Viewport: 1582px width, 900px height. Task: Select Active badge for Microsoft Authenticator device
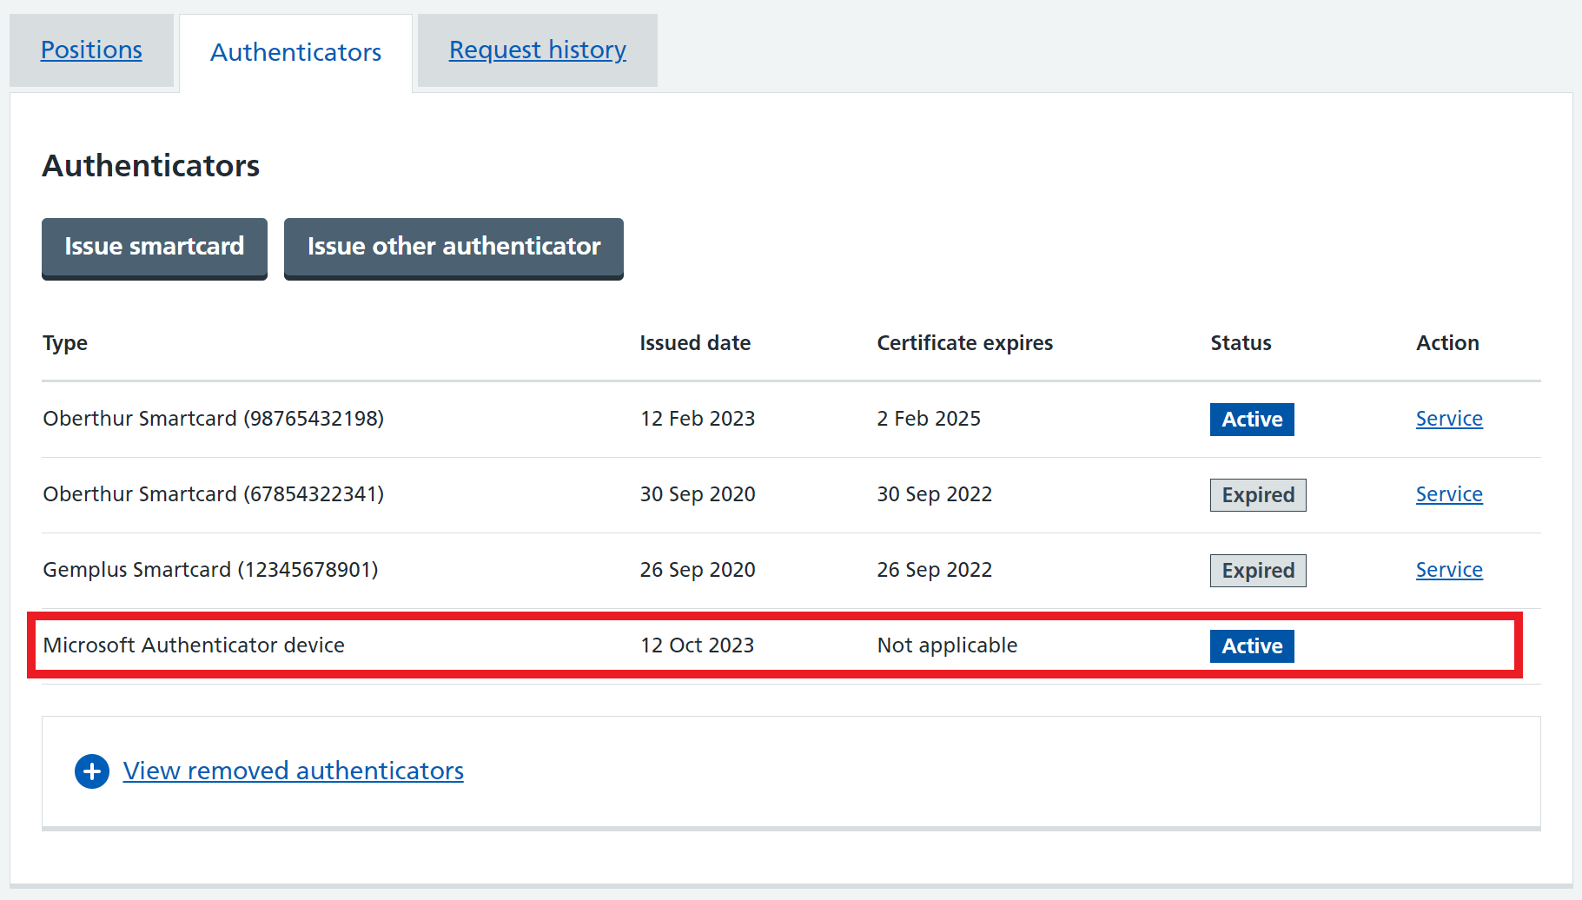(1252, 646)
